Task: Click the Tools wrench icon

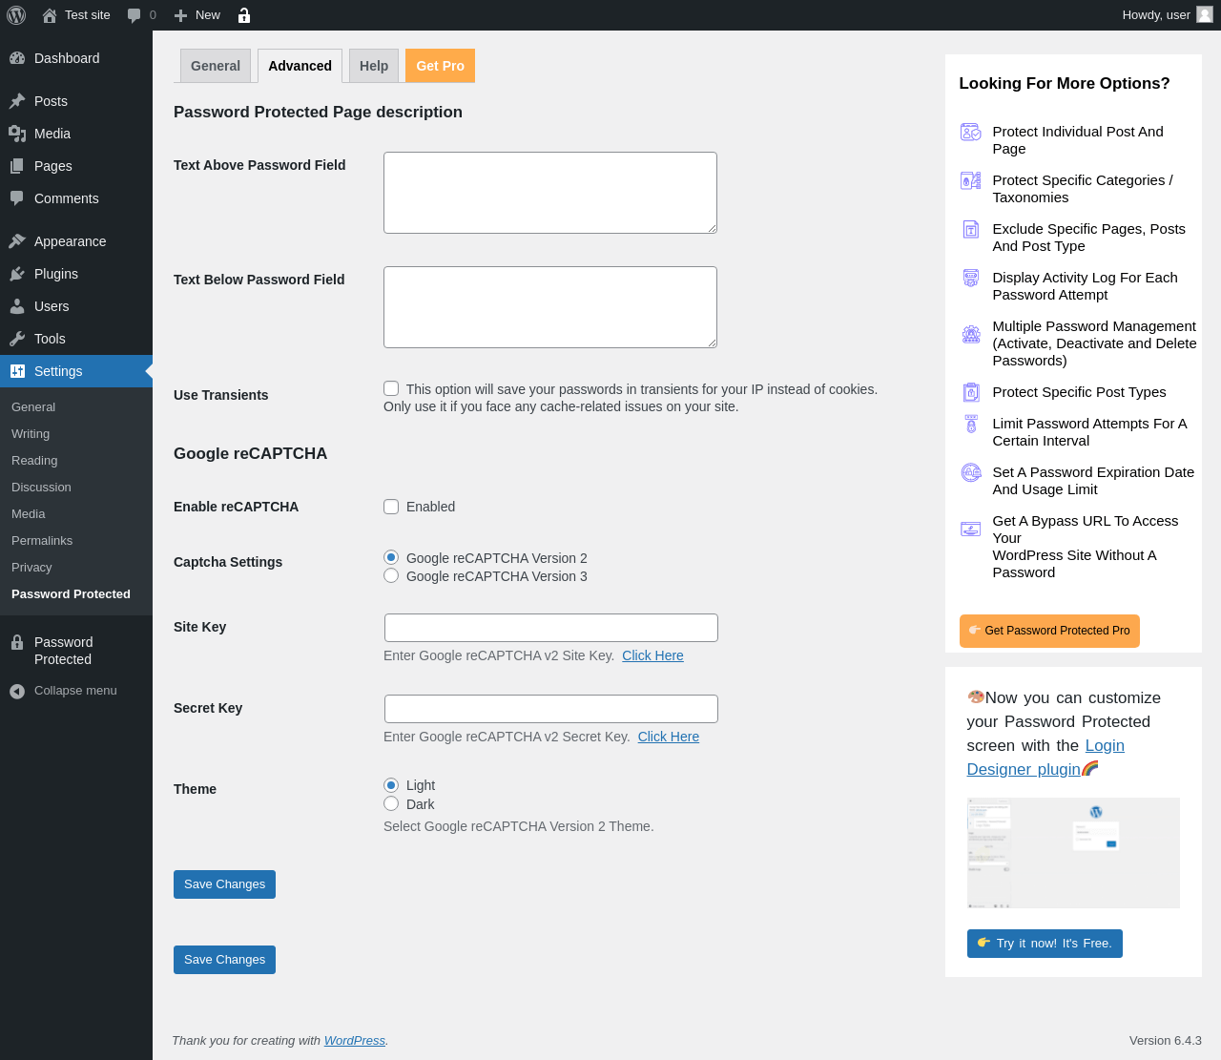Action: point(17,339)
